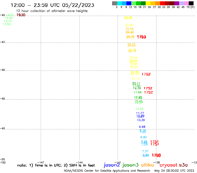Click the longitude label -144

point(79,163)
